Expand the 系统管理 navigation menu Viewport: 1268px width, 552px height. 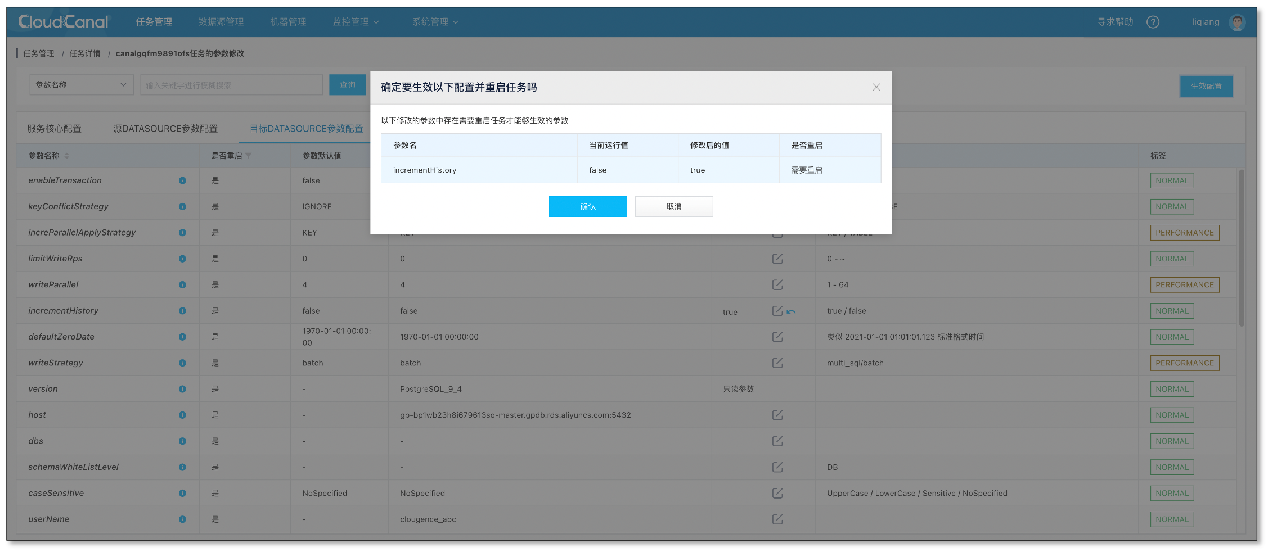(435, 22)
